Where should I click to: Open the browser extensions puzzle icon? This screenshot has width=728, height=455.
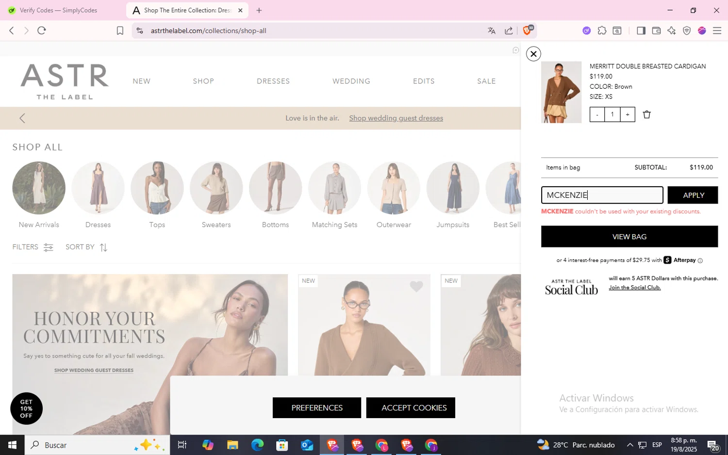(x=602, y=31)
